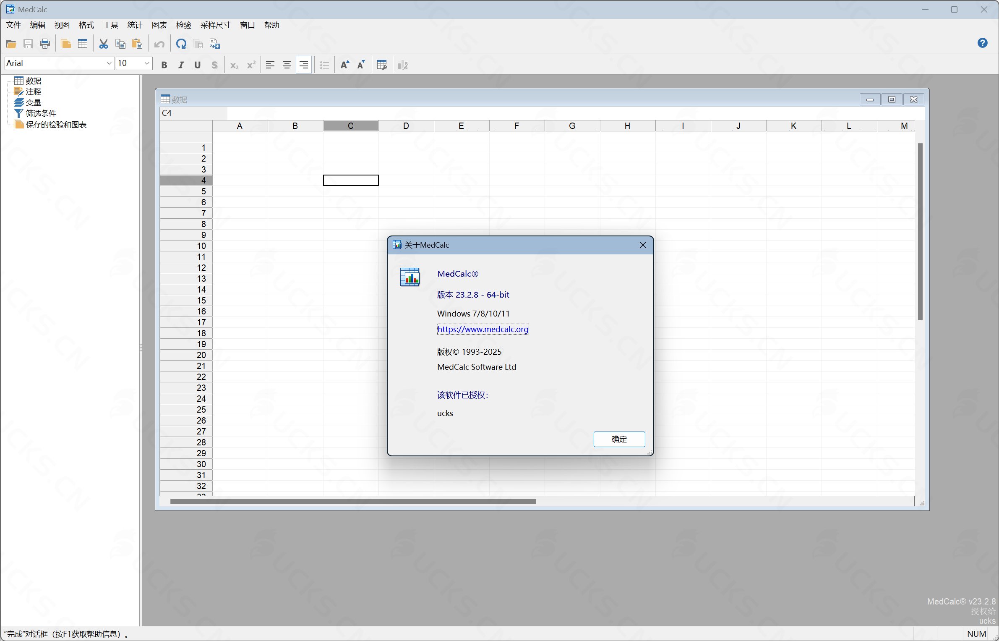999x641 pixels.
Task: Select column header A
Action: click(240, 126)
